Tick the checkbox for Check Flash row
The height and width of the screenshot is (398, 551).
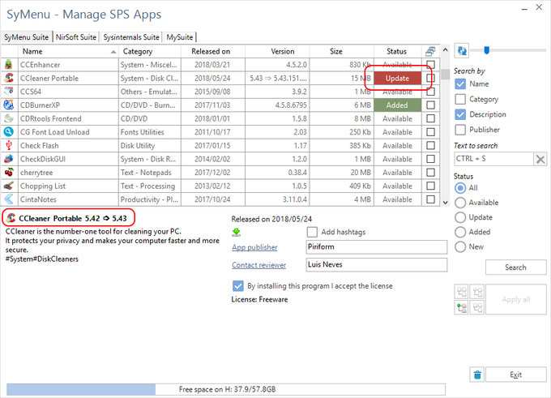430,145
